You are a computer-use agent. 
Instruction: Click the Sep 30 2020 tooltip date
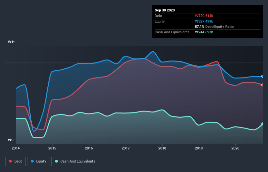(x=165, y=10)
